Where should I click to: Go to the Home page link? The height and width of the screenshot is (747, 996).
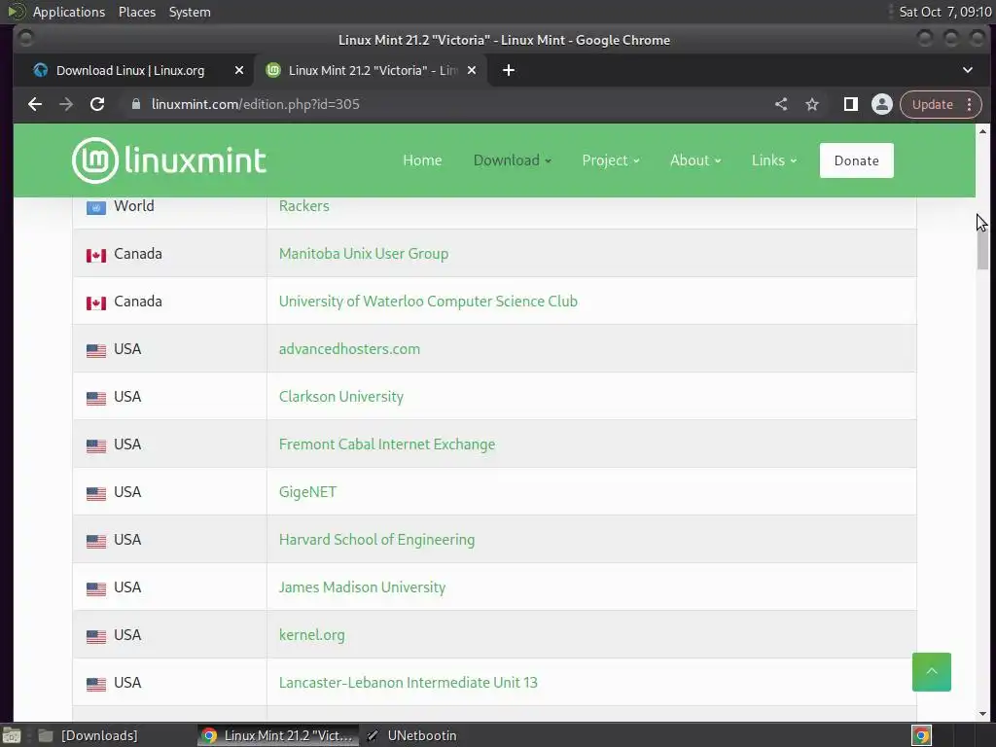click(422, 160)
